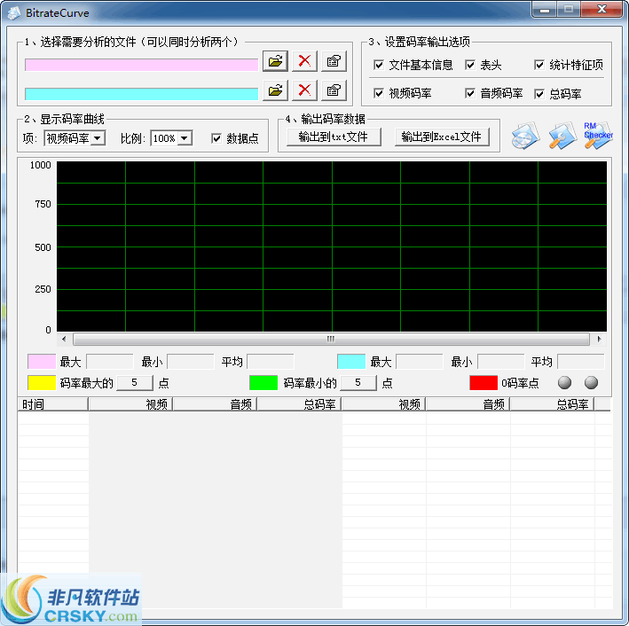629x626 pixels.
Task: Click the chart scrollbar left arrow
Action: point(64,340)
